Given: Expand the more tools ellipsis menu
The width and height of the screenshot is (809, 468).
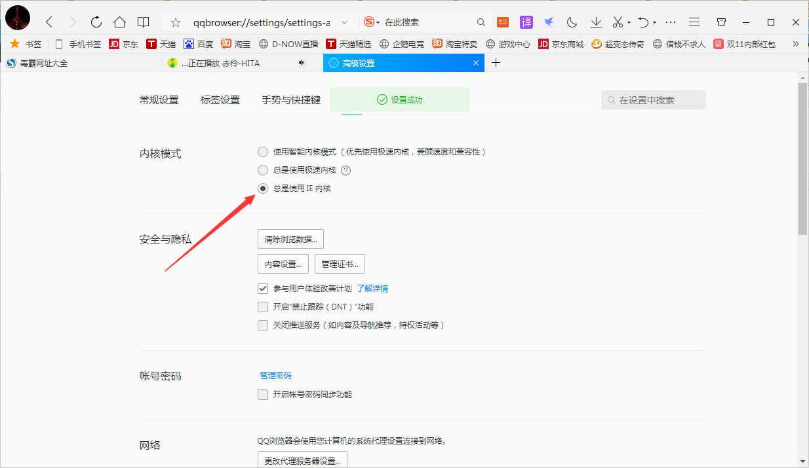Looking at the screenshot, I should pyautogui.click(x=670, y=22).
